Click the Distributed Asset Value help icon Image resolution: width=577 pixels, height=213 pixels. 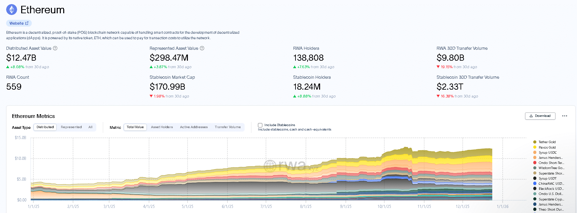55,48
